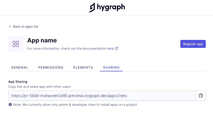Click the app grid placeholder icon
Screen dimensions: 213x113
tap(16, 44)
